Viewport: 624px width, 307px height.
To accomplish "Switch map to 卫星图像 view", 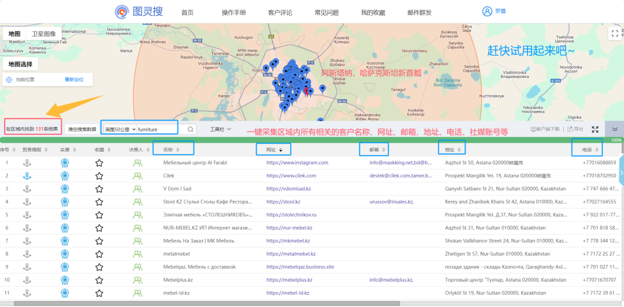I will (44, 34).
